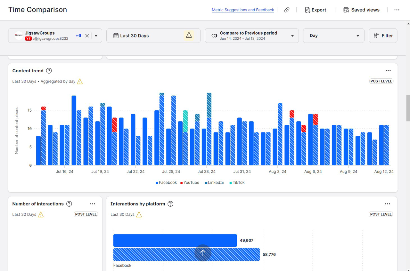
Task: Click warning icon in Last 30 Days selector
Action: coord(189,36)
